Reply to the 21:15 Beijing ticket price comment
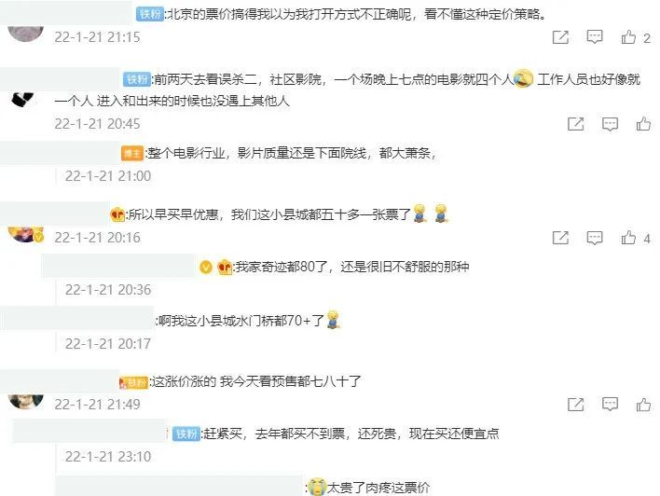Screen dimensions: 660x496 [595, 37]
